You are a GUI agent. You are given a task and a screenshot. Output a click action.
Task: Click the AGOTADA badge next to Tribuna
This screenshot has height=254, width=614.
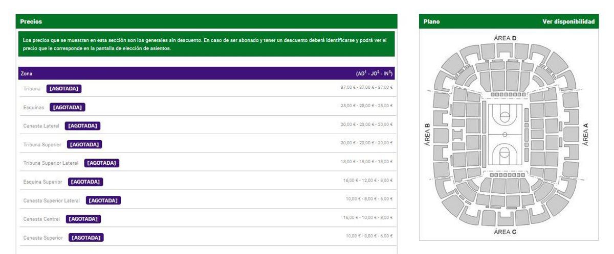64,89
